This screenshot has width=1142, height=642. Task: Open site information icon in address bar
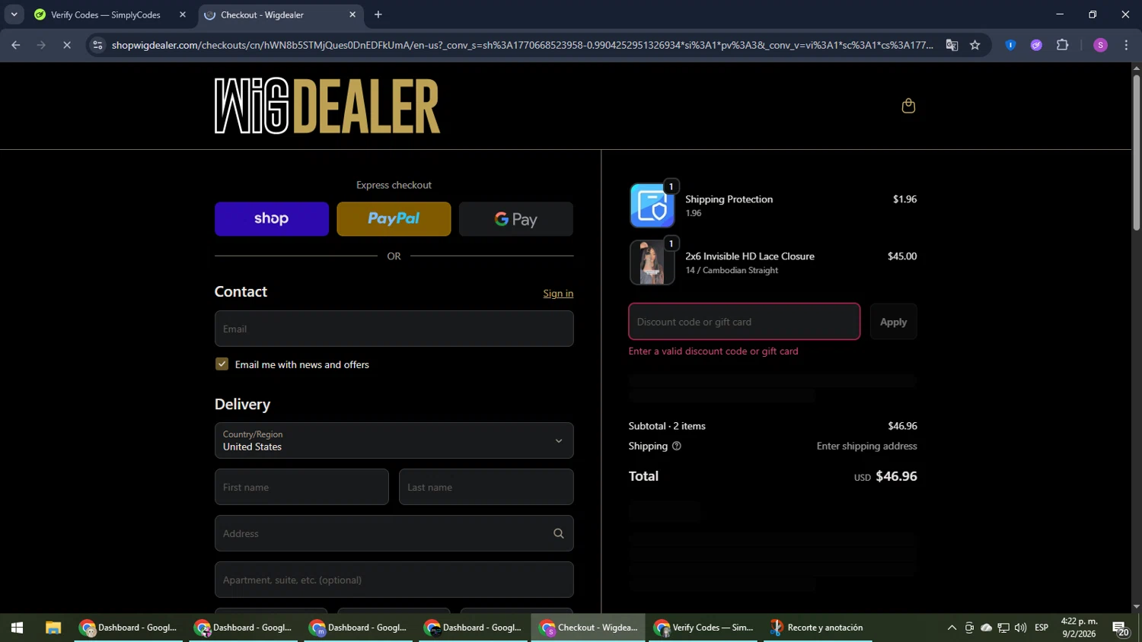click(97, 45)
